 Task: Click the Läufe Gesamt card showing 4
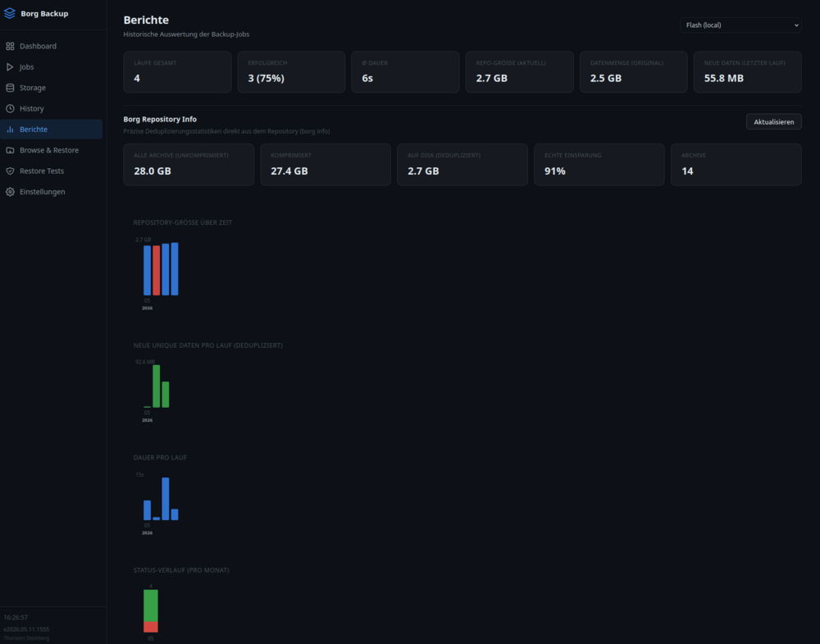[x=177, y=72]
